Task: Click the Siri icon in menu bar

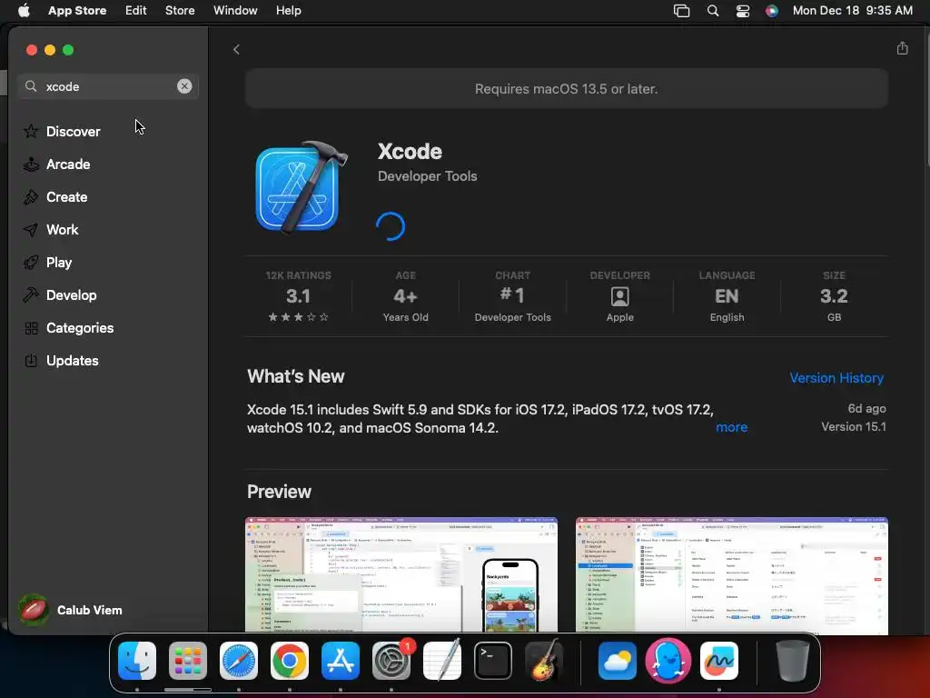Action: pos(772,11)
